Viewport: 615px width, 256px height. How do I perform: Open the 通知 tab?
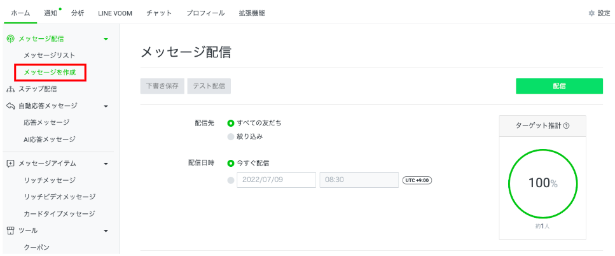[x=51, y=13]
